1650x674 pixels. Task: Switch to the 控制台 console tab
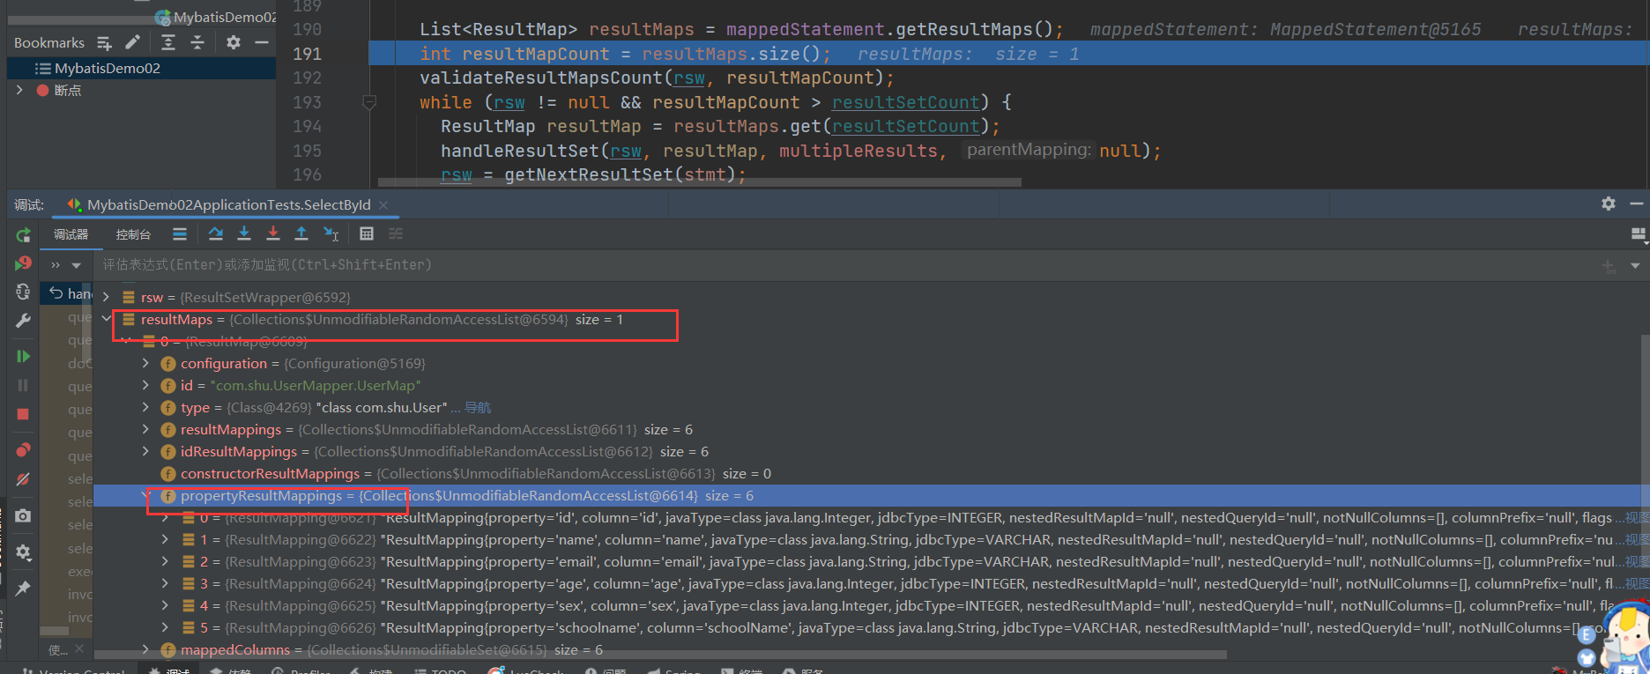coord(133,234)
